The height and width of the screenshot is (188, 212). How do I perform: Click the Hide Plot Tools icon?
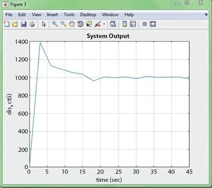145,24
